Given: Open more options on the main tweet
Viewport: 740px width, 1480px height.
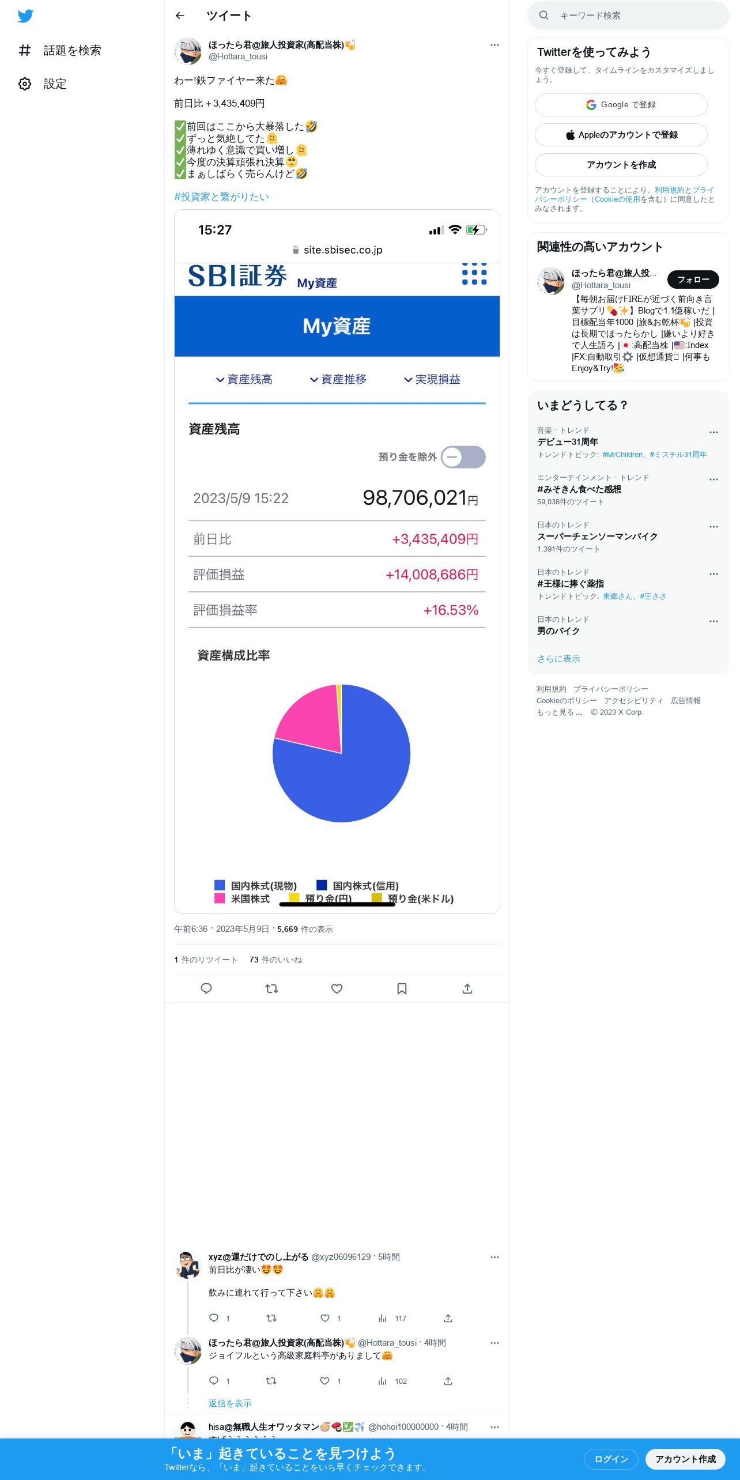Looking at the screenshot, I should [x=494, y=45].
